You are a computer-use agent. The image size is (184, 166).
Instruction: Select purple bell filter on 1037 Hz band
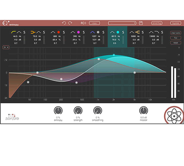click(x=92, y=32)
